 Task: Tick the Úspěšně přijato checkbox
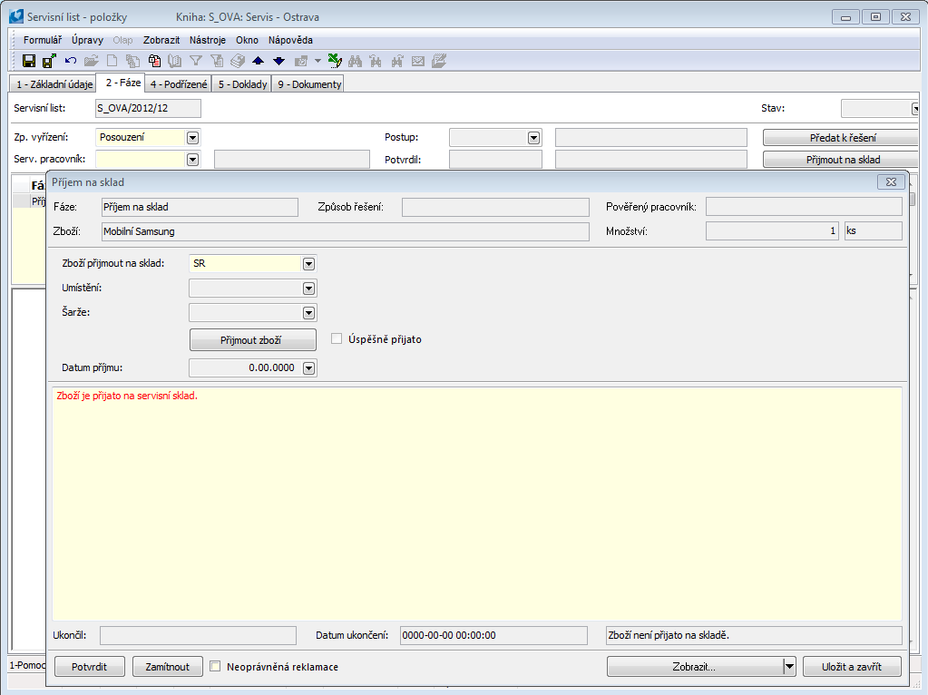[x=337, y=339]
